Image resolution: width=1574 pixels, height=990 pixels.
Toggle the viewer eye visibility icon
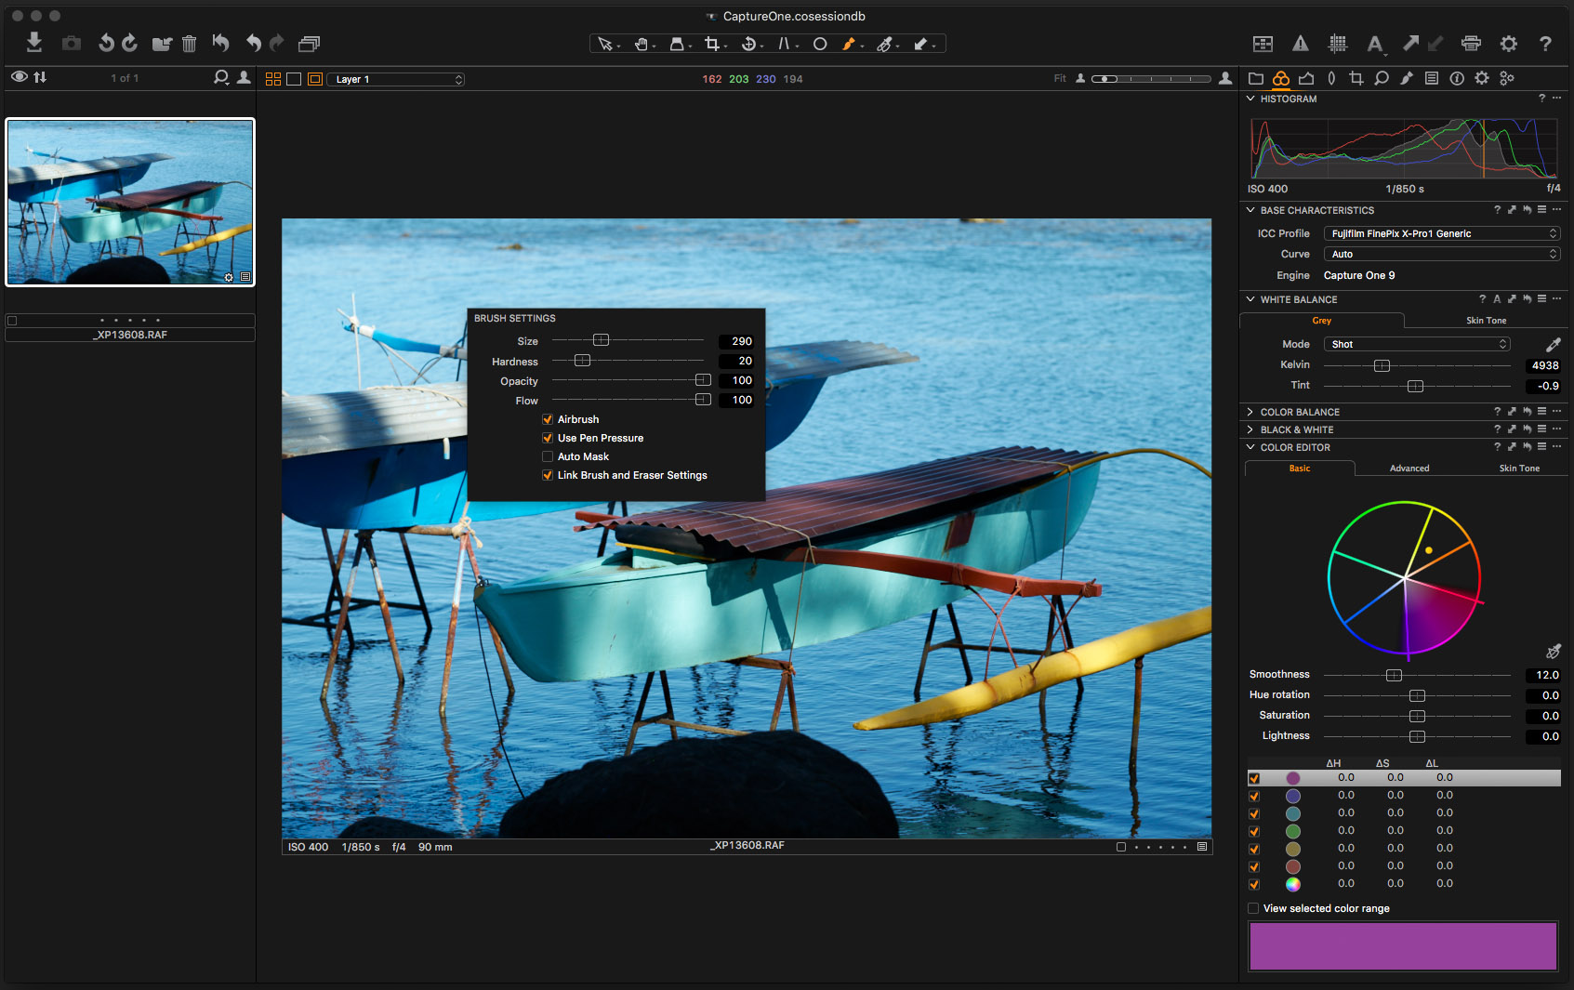(19, 77)
